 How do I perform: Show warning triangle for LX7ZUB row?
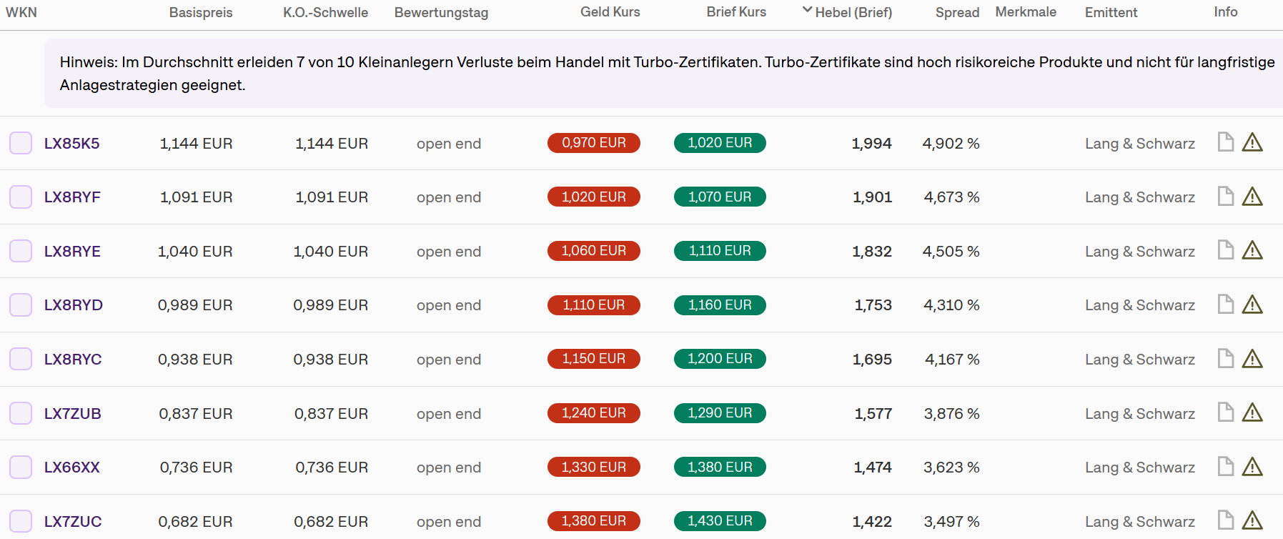pos(1252,412)
